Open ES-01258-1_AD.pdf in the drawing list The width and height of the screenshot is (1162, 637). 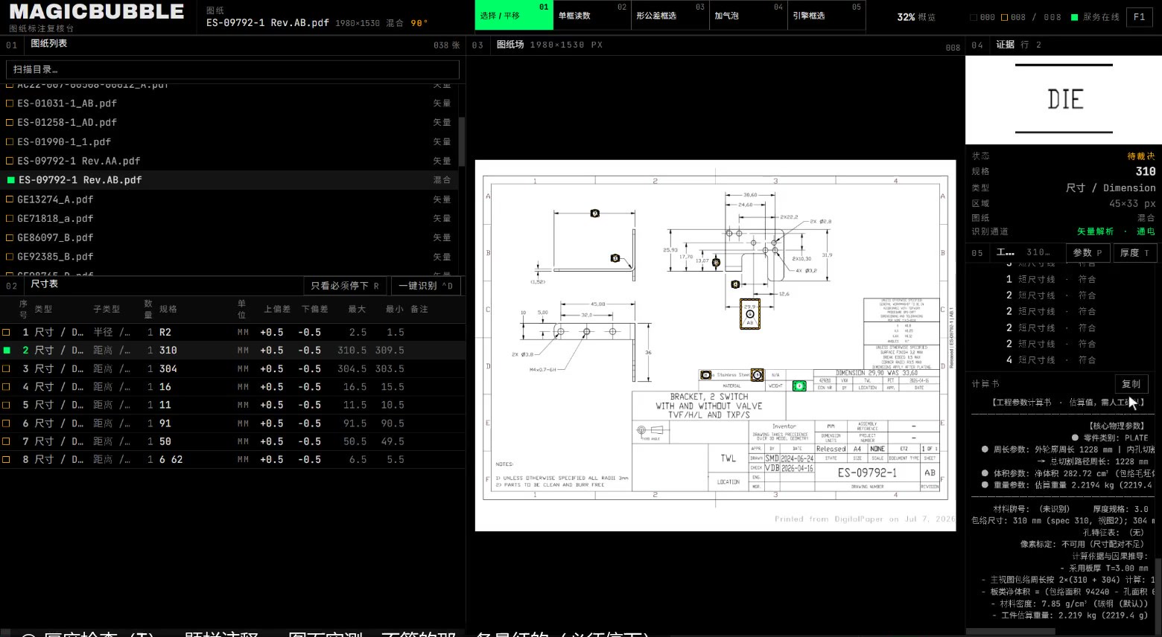point(229,122)
